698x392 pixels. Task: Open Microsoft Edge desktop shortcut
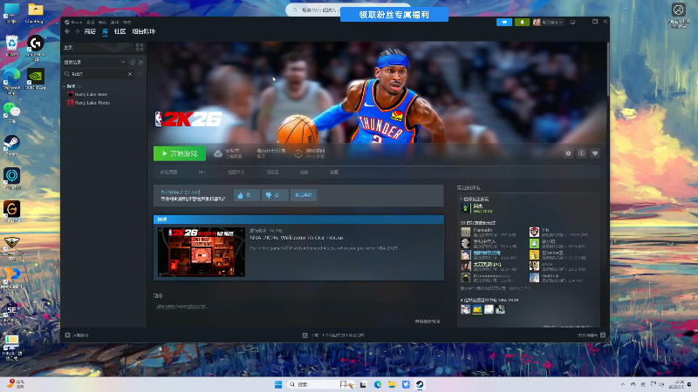11,82
